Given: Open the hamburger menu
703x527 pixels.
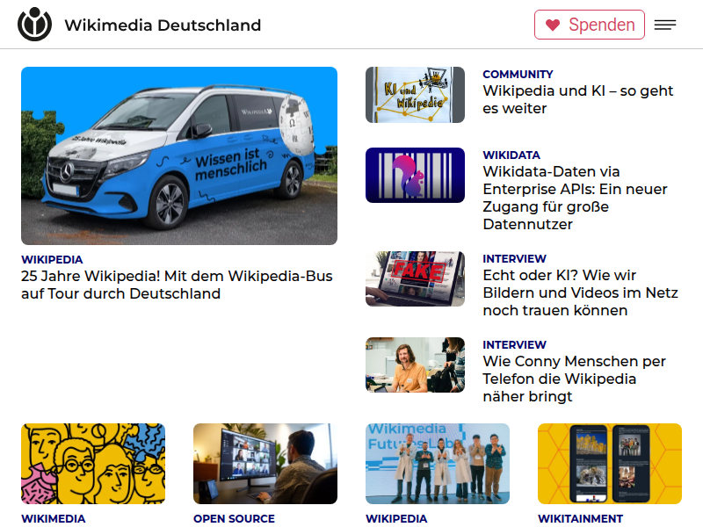Looking at the screenshot, I should tap(665, 25).
